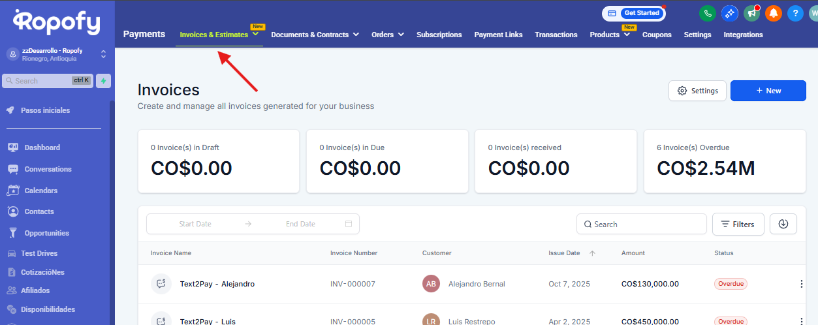The height and width of the screenshot is (325, 818).
Task: Open Conversations in the sidebar
Action: pos(48,169)
